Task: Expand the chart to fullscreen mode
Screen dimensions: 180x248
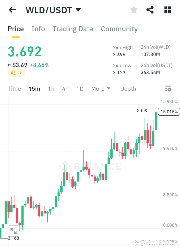Action: pos(13,231)
